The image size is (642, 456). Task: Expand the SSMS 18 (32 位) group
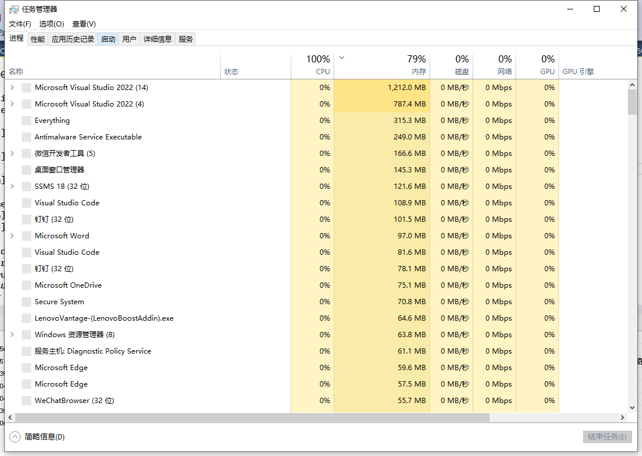coord(12,187)
